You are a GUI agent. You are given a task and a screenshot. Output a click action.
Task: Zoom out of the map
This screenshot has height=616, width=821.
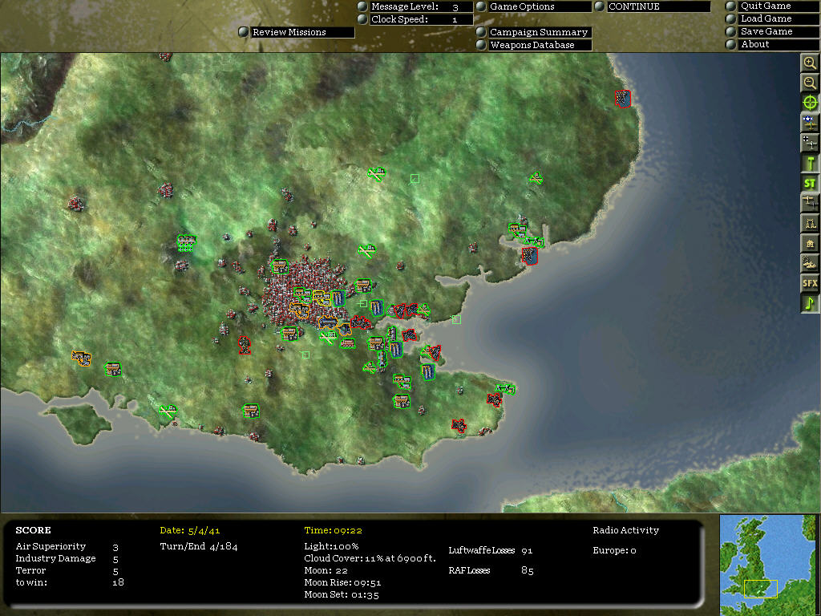click(810, 83)
